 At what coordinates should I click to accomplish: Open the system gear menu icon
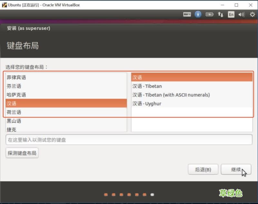pos(252,14)
